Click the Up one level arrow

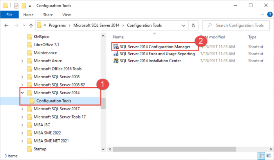(31, 25)
